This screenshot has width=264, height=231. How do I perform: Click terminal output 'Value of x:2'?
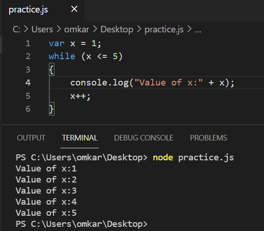tap(46, 180)
